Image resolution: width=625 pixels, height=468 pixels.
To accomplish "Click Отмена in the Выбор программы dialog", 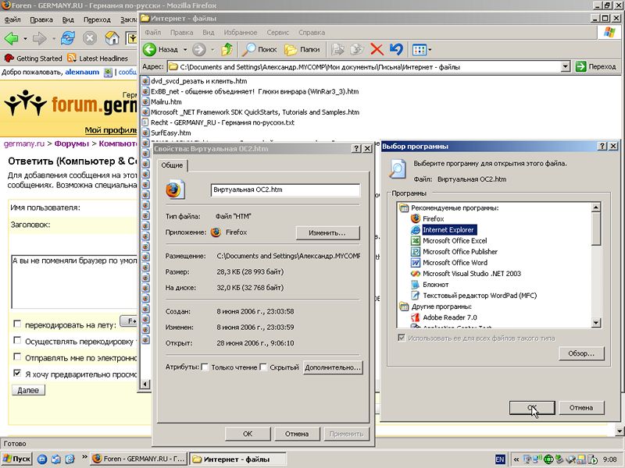I will [581, 407].
